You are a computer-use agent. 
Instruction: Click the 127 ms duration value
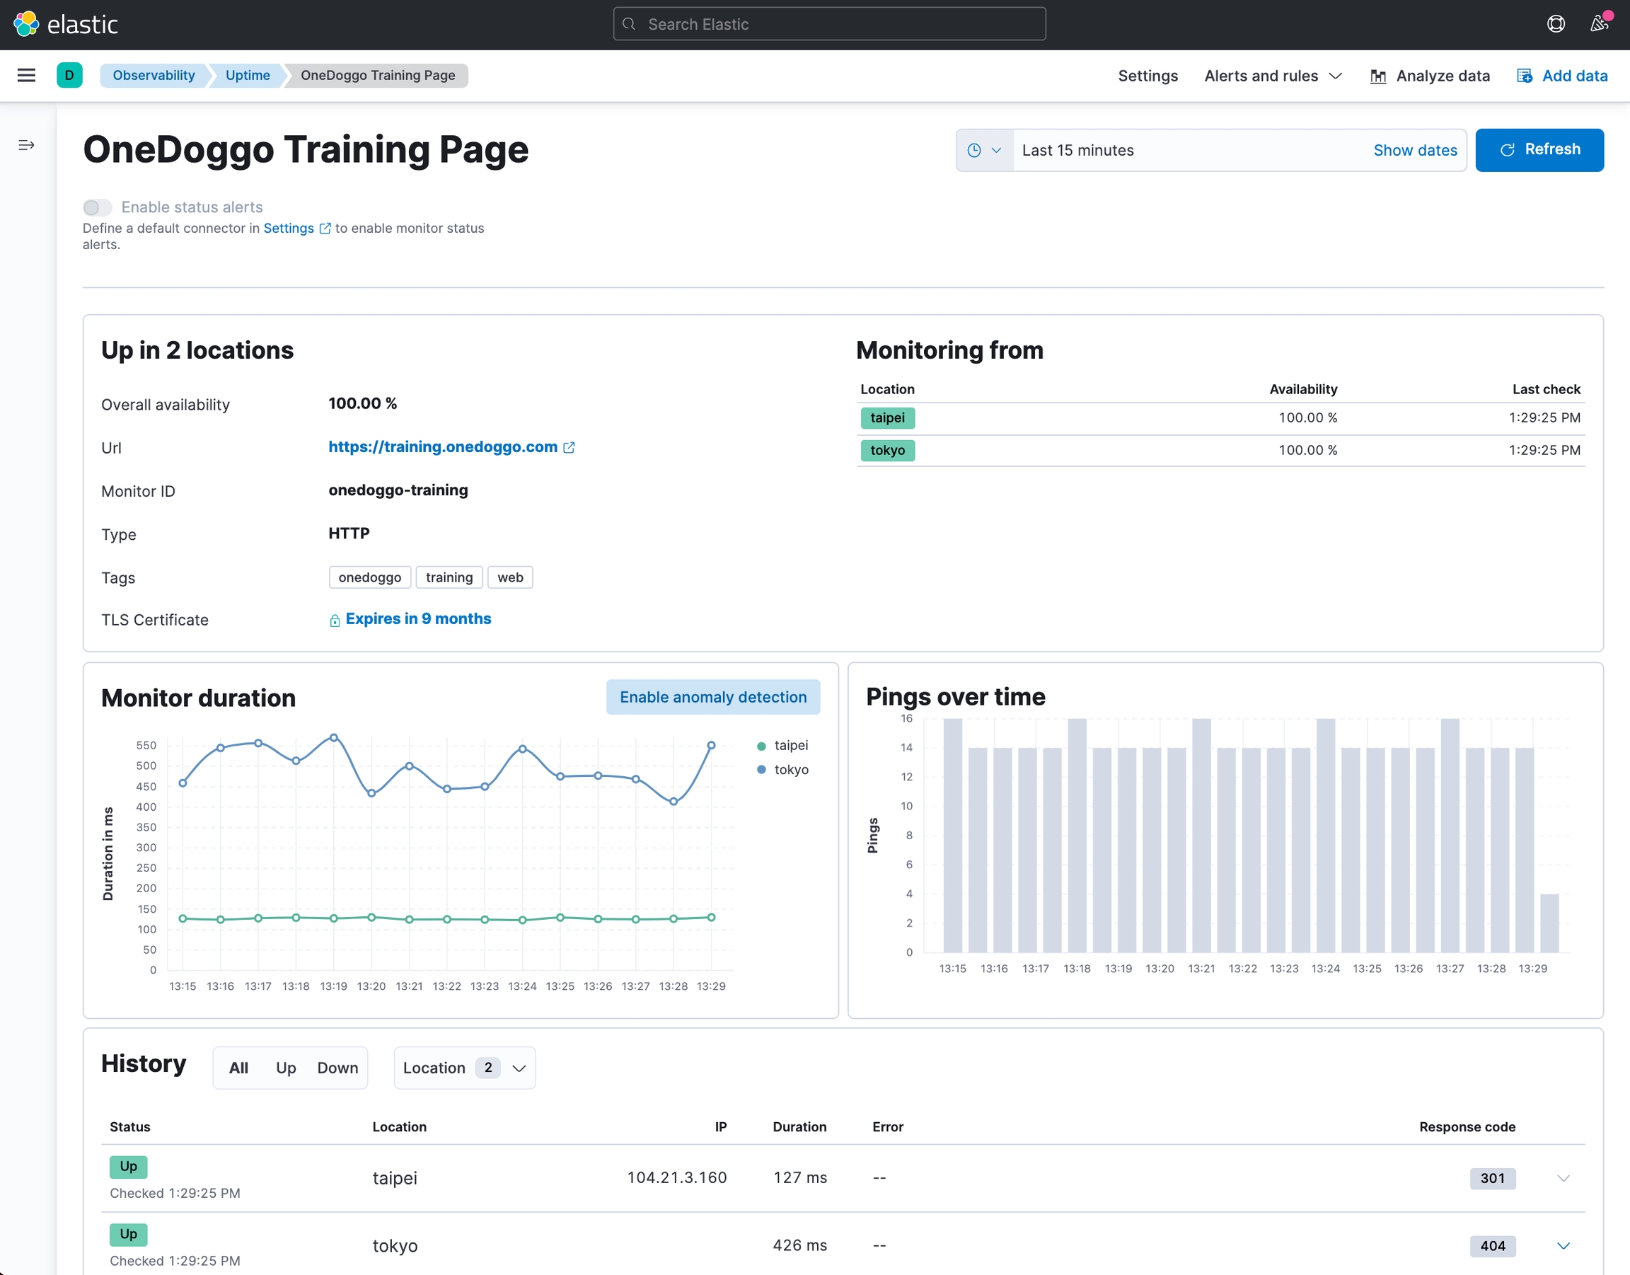pos(799,1177)
